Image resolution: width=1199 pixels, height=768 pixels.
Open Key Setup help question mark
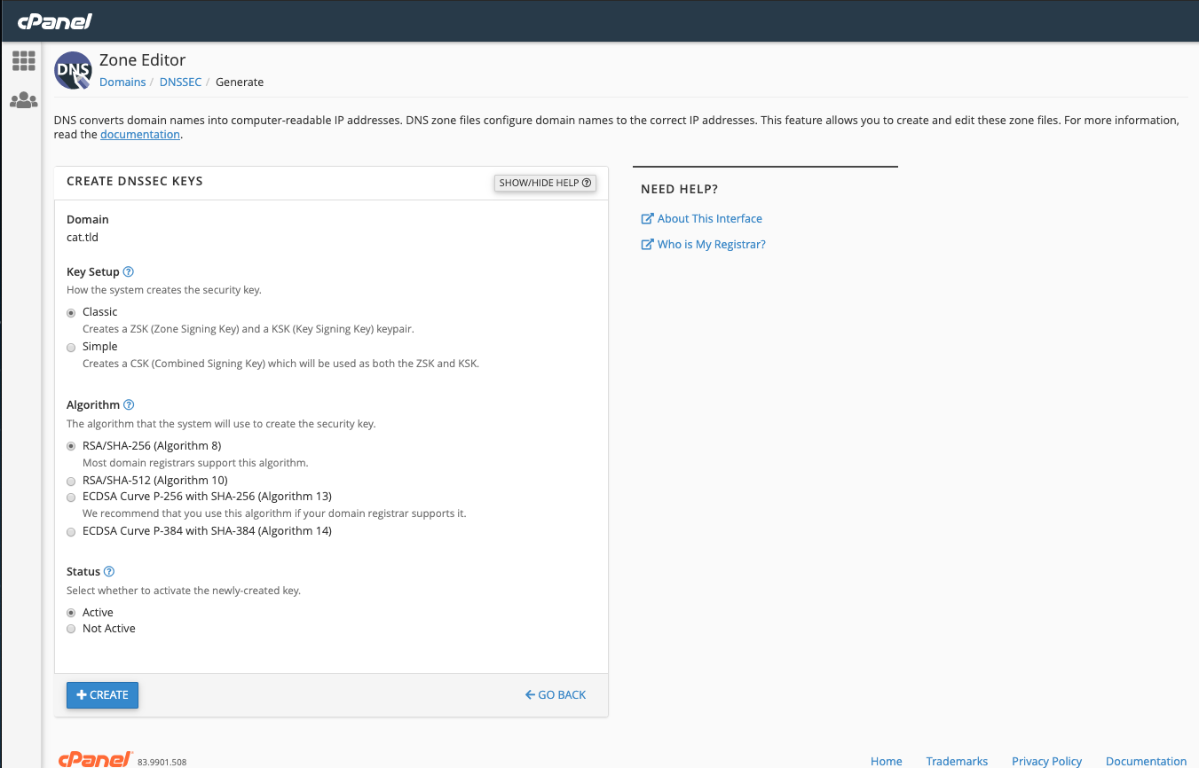129,272
